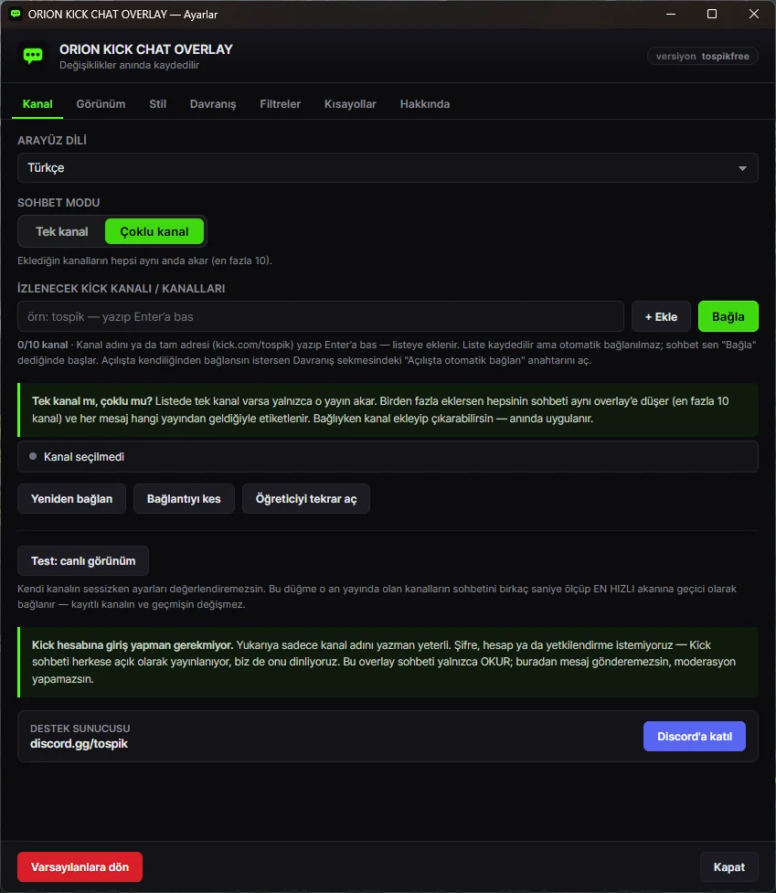Viewport: 776px width, 893px height.
Task: Open the Stil tab
Action: pyautogui.click(x=158, y=104)
